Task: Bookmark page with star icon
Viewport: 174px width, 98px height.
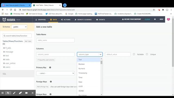Action: tap(154, 10)
